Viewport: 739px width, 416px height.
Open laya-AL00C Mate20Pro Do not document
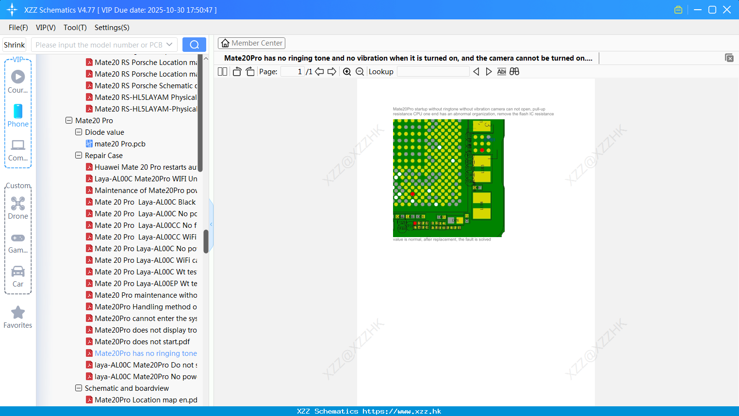click(146, 365)
